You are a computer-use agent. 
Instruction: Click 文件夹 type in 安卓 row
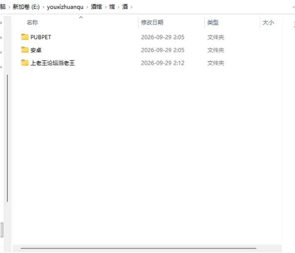coord(216,50)
